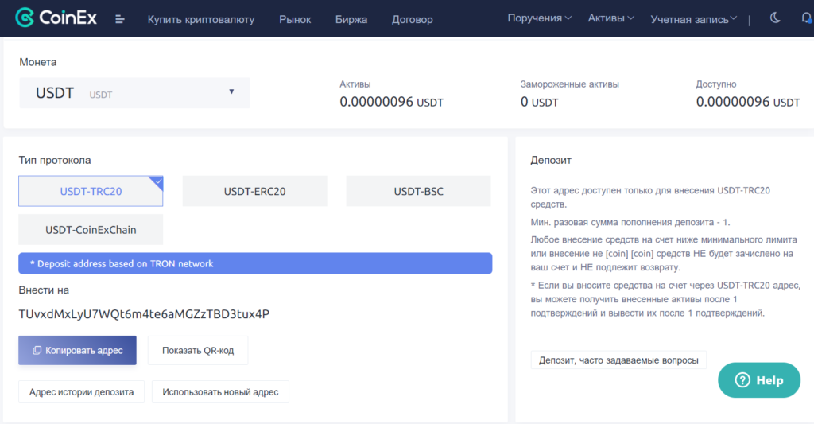Click the TRON network deposit notice
Screen dimensions: 814x424
click(x=255, y=263)
